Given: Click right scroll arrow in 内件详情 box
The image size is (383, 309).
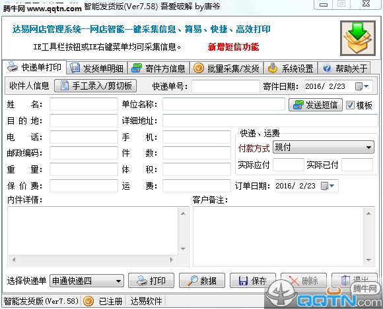Looking at the screenshot, I should pos(172,260).
